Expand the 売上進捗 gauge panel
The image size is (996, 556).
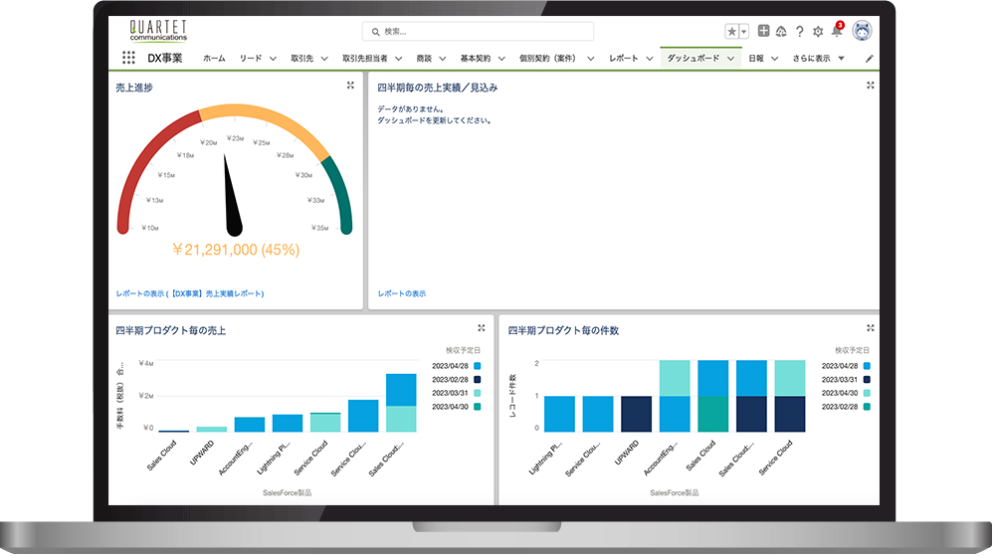point(350,87)
